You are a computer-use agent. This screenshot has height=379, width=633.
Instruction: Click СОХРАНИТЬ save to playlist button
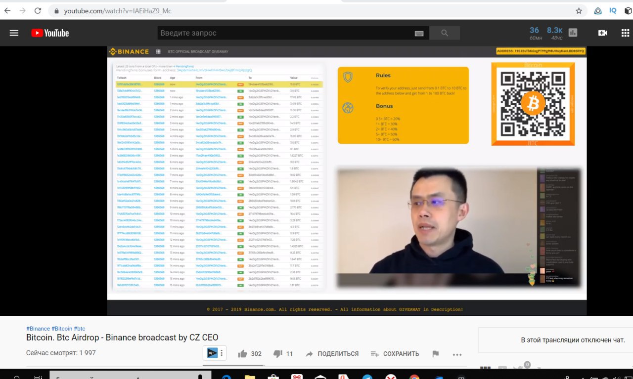click(395, 354)
